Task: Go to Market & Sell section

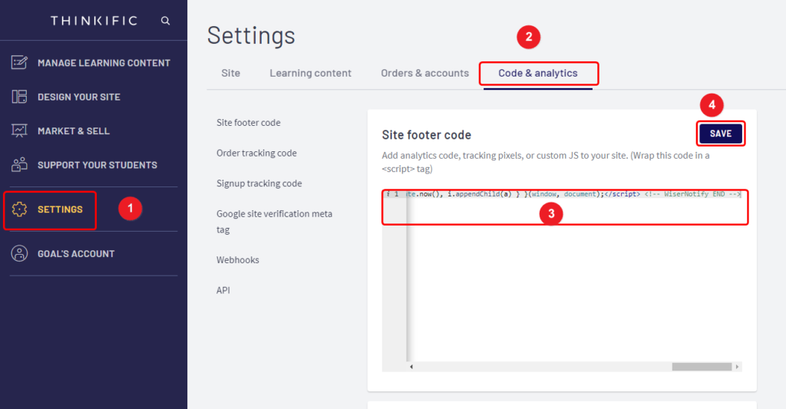Action: tap(73, 130)
